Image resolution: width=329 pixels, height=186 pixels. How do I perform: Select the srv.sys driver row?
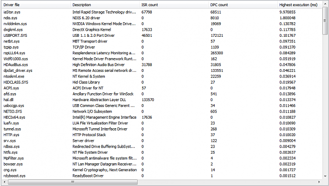(162, 141)
